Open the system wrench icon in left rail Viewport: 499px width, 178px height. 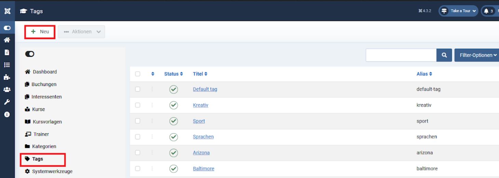coord(7,102)
